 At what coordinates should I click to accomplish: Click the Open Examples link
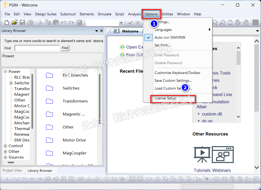(x=135, y=47)
